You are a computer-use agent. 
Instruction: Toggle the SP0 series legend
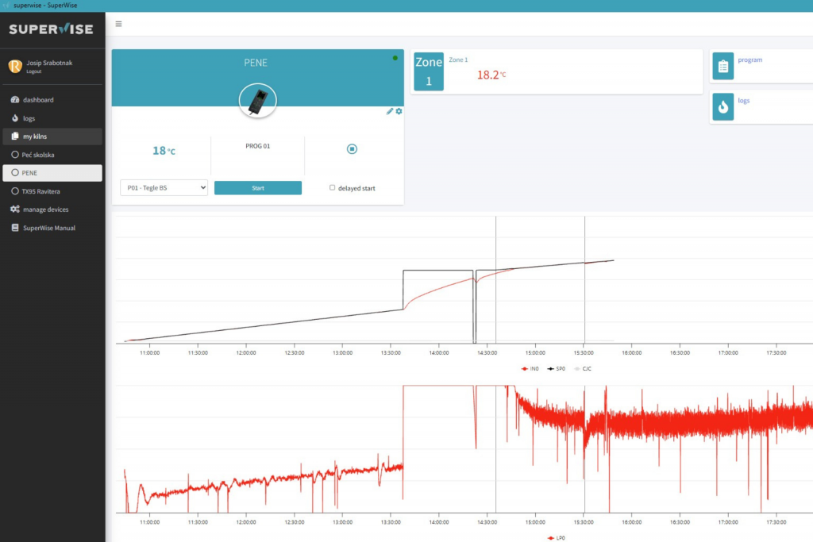(x=557, y=369)
